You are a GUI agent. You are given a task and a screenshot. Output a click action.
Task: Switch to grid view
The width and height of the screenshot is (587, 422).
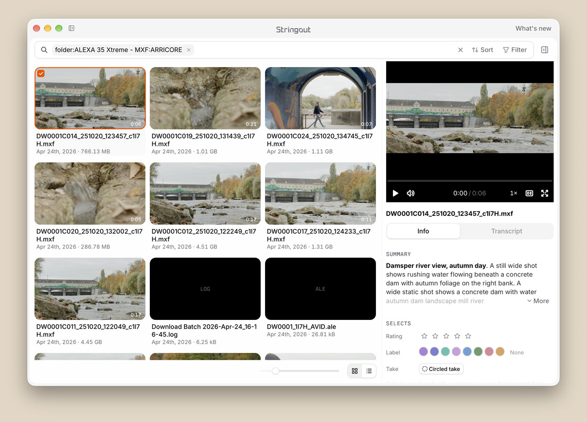355,371
